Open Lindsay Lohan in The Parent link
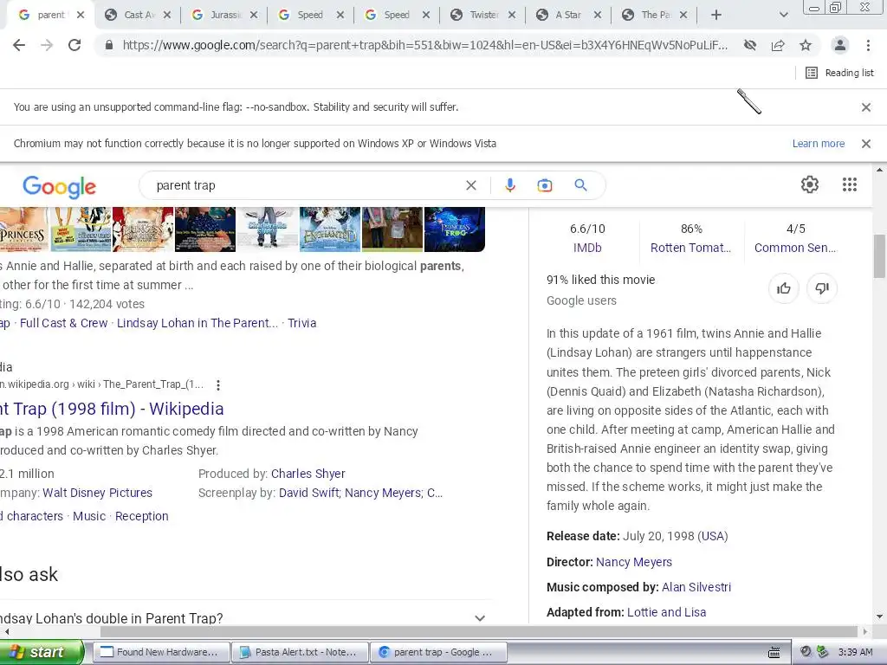The width and height of the screenshot is (887, 665). pyautogui.click(x=197, y=323)
